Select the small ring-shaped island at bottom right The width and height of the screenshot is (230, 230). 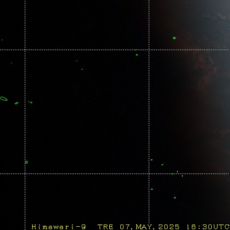175,198
